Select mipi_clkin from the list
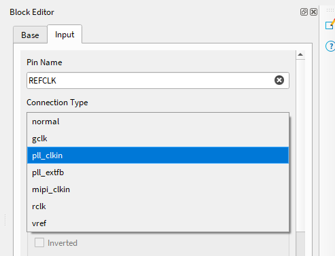335x256 pixels. click(158, 189)
